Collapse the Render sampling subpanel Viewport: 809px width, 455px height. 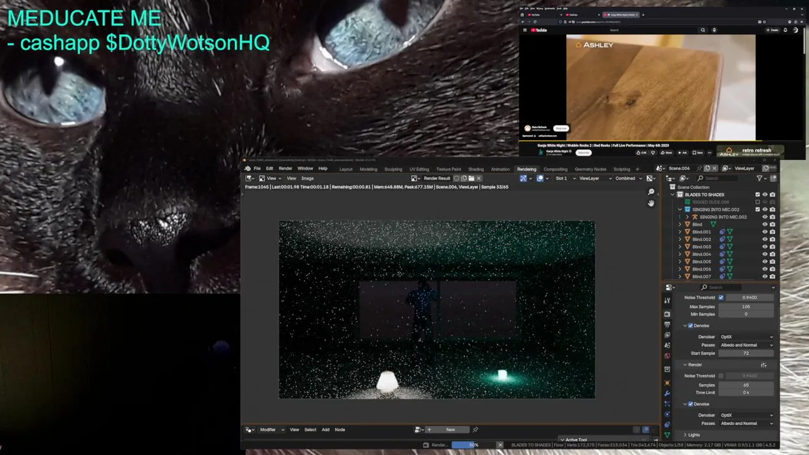coord(684,365)
